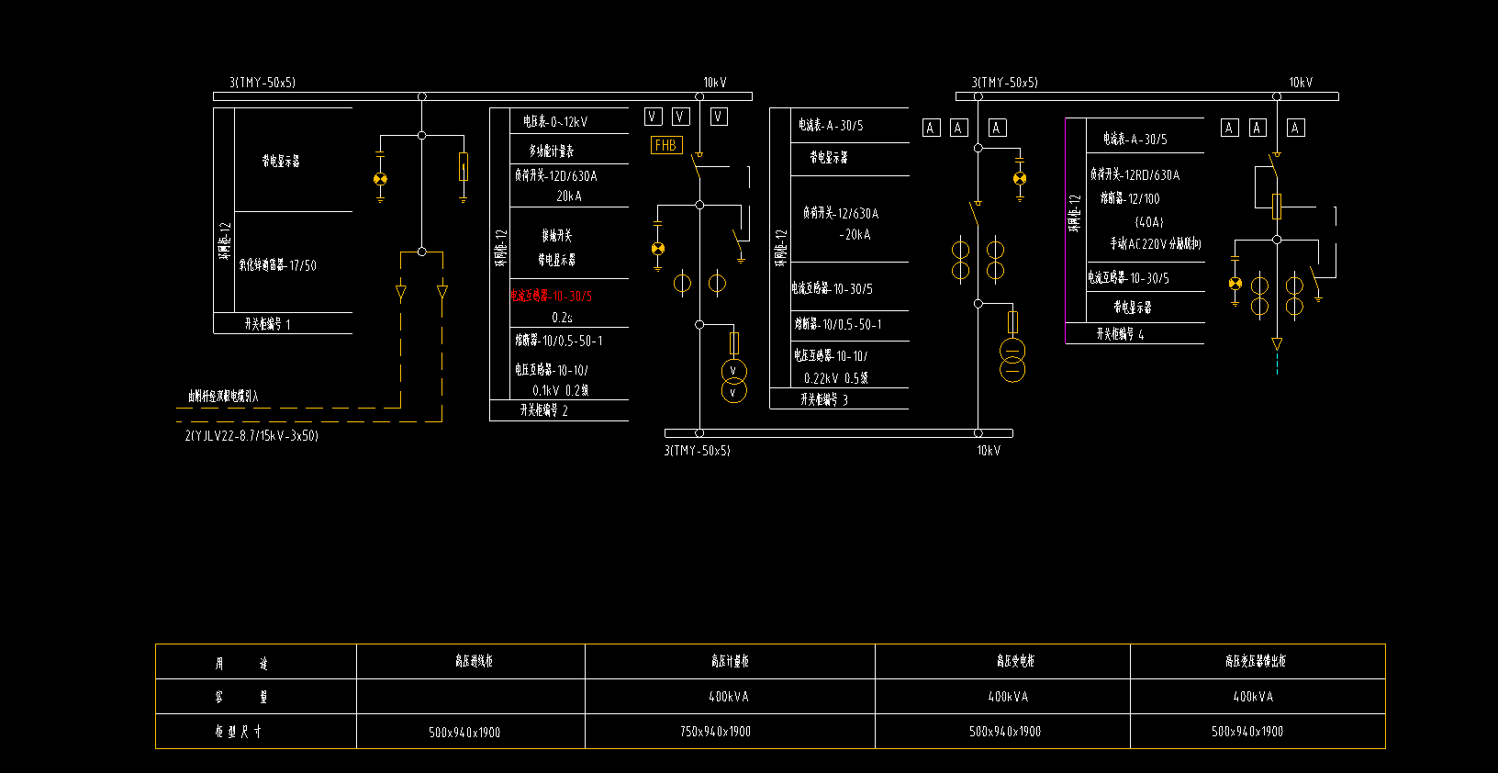Select the -20kA text in cabinet 3
Image resolution: width=1498 pixels, height=773 pixels.
[855, 235]
